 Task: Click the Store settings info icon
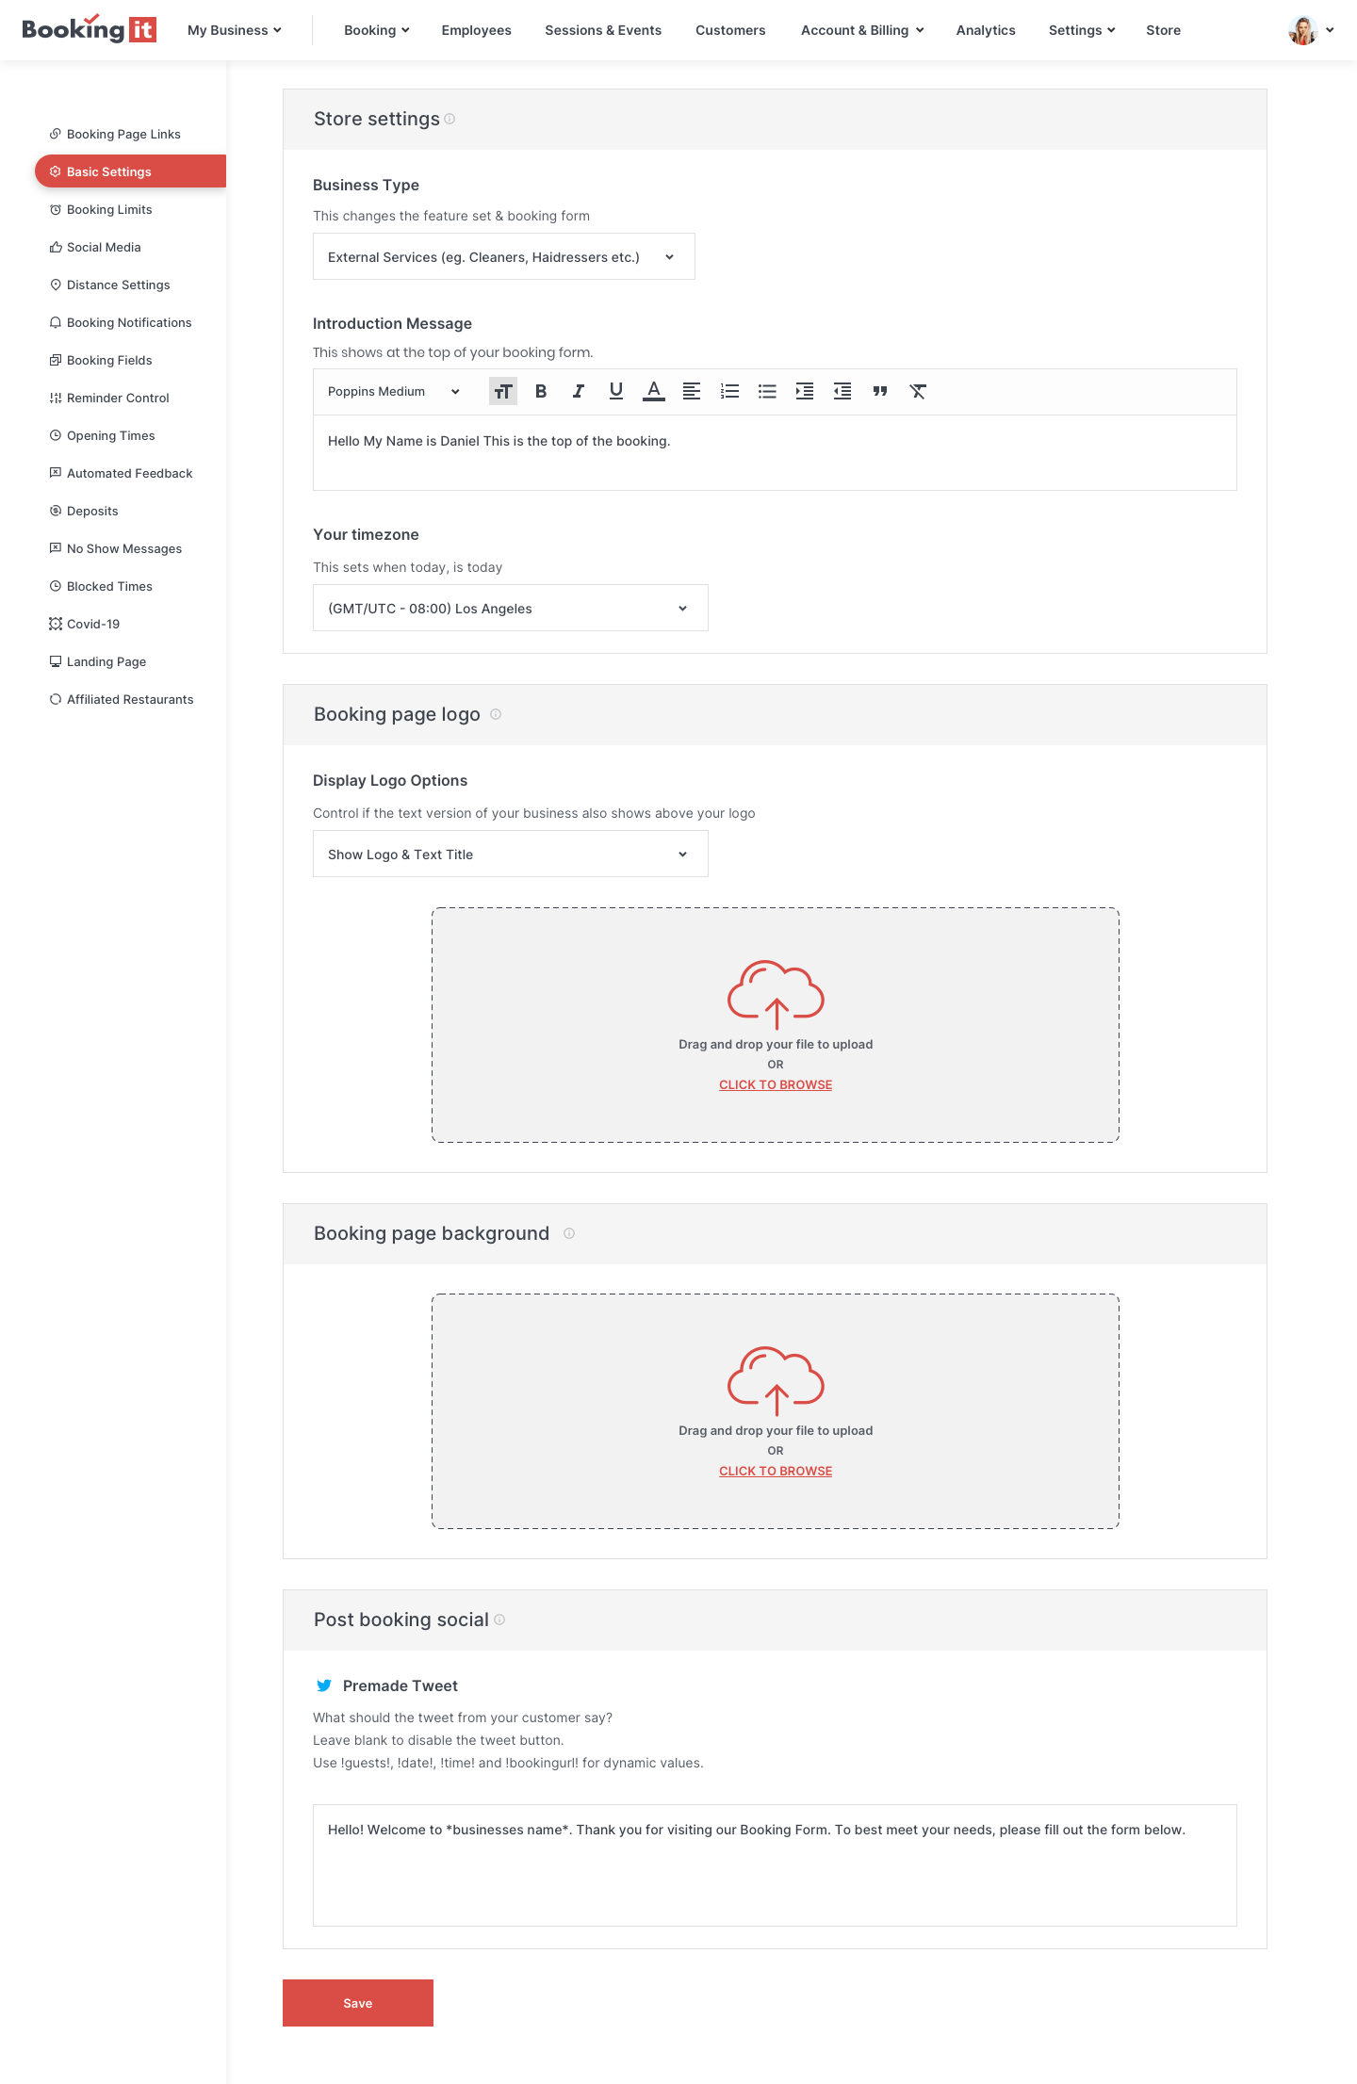click(x=450, y=119)
